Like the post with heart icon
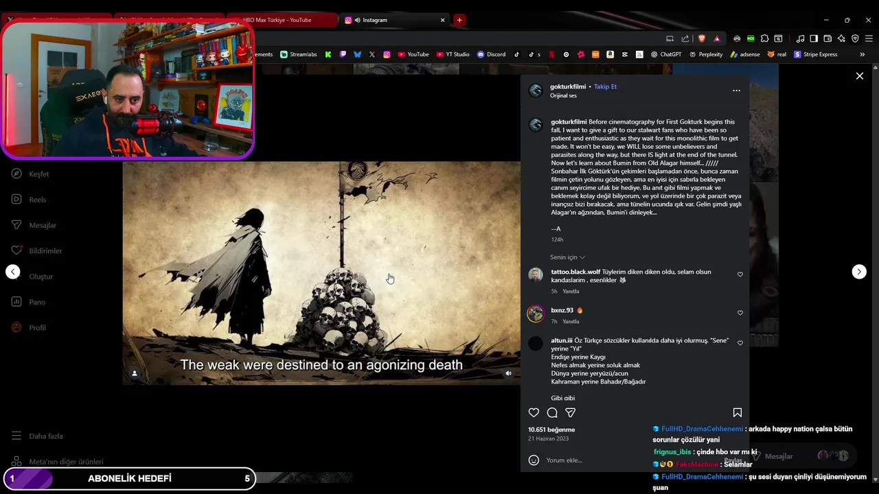 [534, 412]
